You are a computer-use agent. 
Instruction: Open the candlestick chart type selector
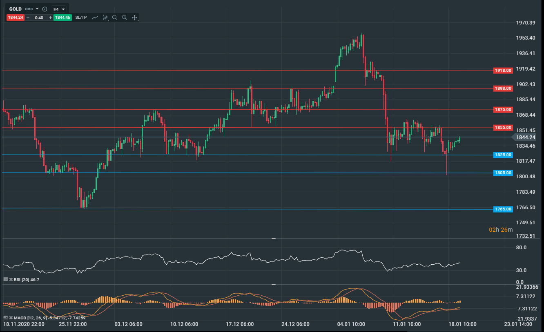pos(105,18)
